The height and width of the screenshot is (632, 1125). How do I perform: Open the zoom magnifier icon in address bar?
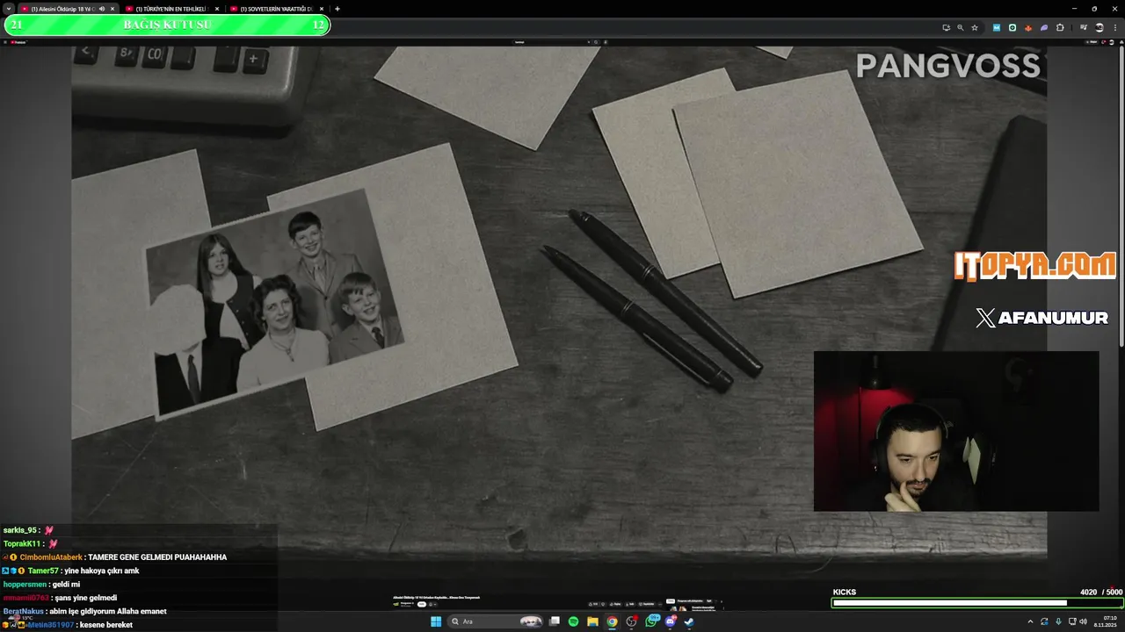click(961, 27)
